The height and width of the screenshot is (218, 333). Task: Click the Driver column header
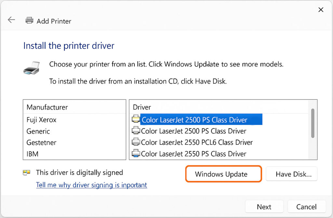(x=142, y=107)
